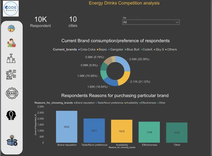This screenshot has width=212, height=156.
Task: Select Bepsi in the donut legend
Action: click(102, 49)
